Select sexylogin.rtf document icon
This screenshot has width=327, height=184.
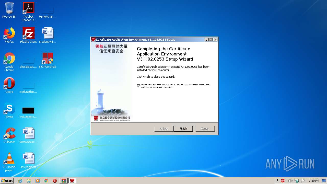coord(28,160)
